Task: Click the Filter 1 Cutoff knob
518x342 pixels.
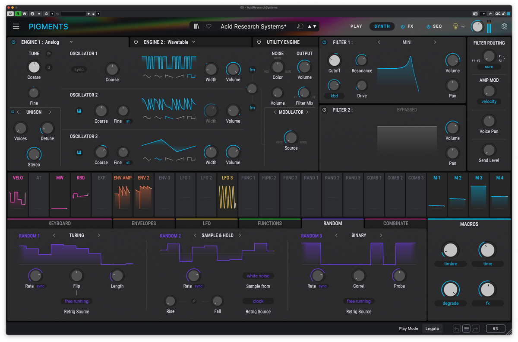Action: tap(335, 60)
